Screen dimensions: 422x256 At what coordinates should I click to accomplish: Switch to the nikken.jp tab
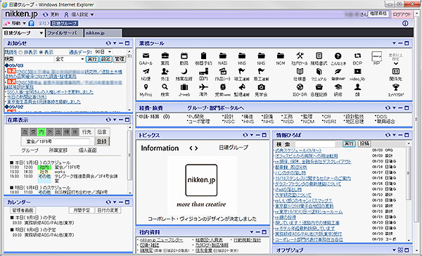[103, 33]
